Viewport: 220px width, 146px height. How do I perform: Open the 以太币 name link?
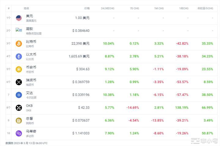point(31,54)
